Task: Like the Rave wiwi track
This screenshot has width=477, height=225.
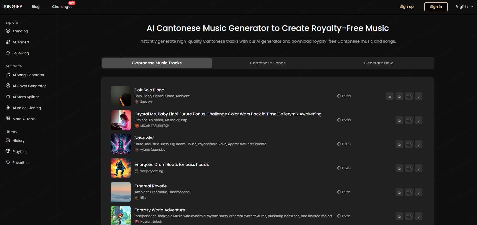Action: (x=399, y=144)
